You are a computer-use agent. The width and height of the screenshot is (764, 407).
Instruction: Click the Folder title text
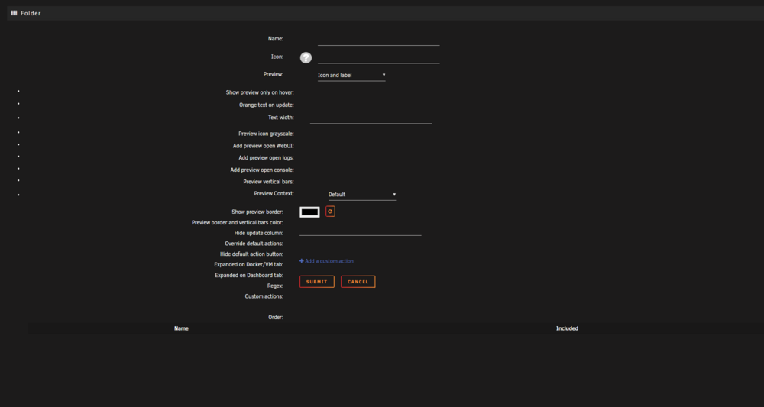[x=31, y=13]
